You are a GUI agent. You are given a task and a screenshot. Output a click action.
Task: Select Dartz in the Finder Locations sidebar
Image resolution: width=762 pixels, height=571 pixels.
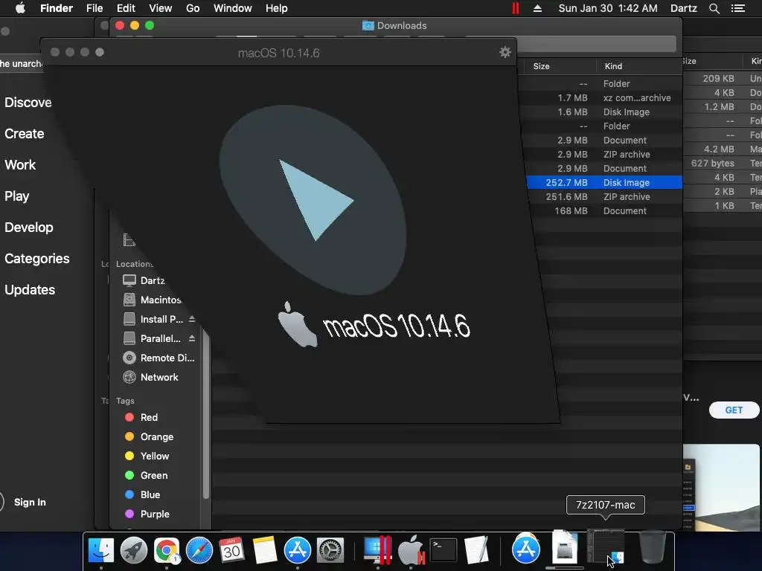coord(153,280)
